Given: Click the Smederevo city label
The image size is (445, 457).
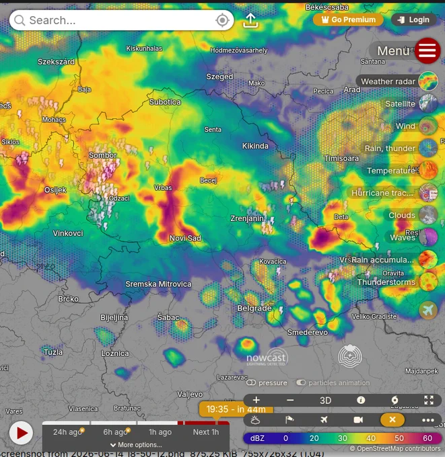Looking at the screenshot, I should 308,332.
